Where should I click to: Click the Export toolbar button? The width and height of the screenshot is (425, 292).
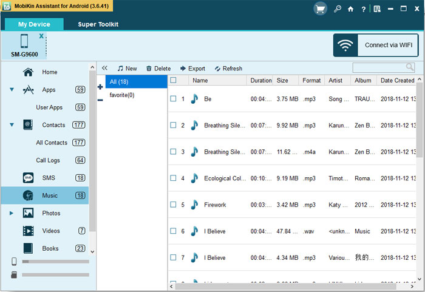[192, 69]
